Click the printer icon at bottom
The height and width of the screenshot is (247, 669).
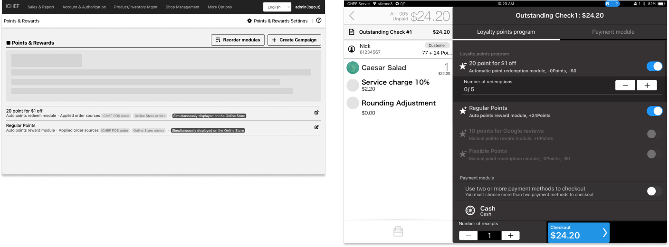coord(398,232)
